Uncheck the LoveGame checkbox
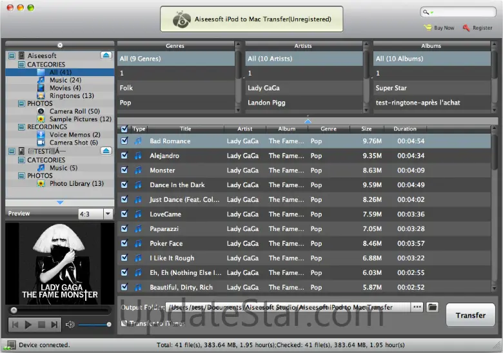503x353 pixels. coord(124,214)
